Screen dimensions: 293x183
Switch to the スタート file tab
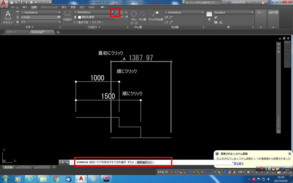[x=11, y=32]
